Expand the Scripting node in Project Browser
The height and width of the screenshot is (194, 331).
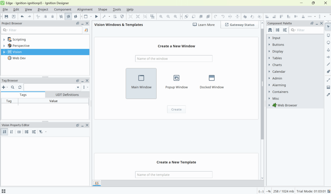(4, 40)
